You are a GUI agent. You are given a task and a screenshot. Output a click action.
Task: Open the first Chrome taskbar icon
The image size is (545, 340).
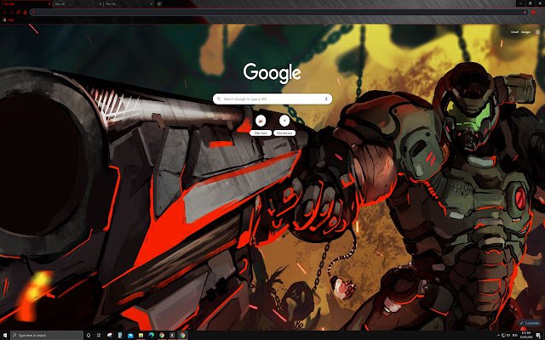click(x=162, y=335)
